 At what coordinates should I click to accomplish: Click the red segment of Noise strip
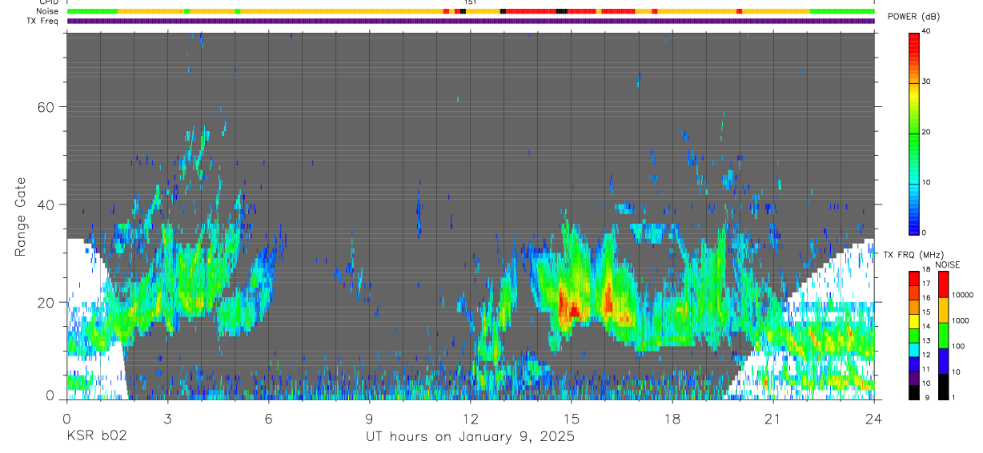point(531,11)
